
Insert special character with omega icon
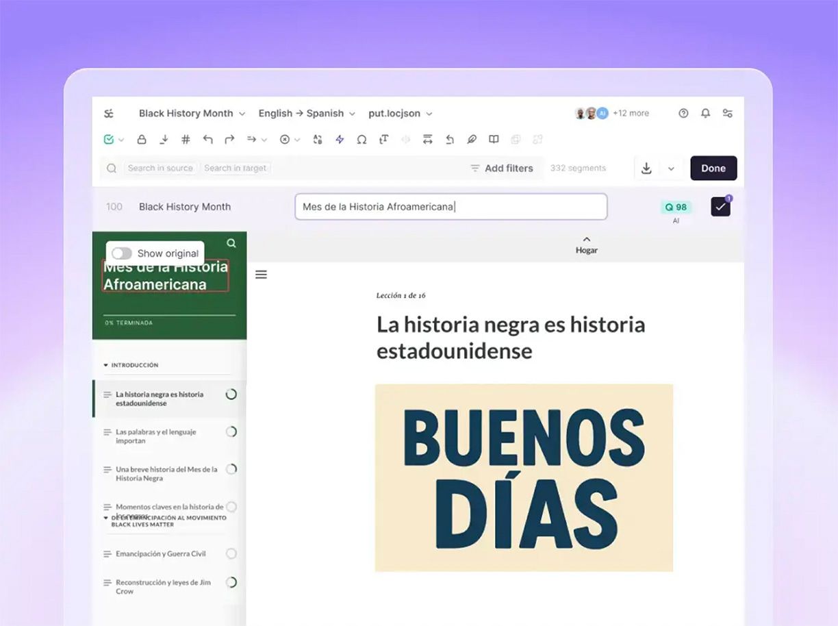coord(361,139)
